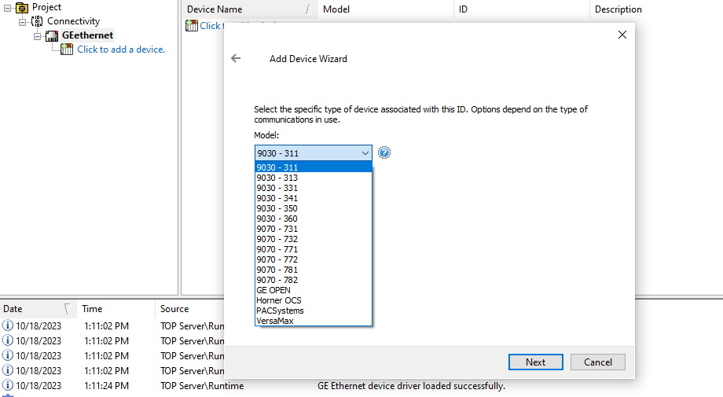Choose VersaMax in the model list
The height and width of the screenshot is (397, 723).
[x=314, y=321]
